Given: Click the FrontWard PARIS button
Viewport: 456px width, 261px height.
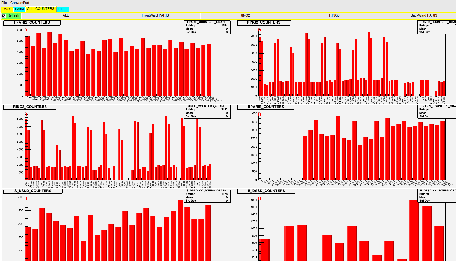Looking at the screenshot, I should [155, 16].
